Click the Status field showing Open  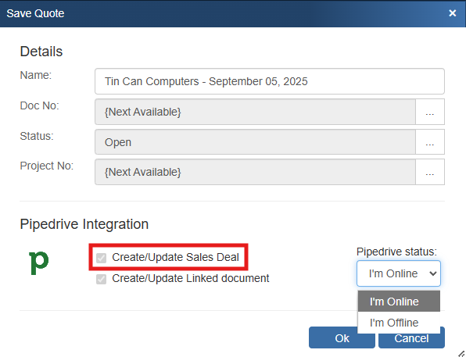[256, 142]
